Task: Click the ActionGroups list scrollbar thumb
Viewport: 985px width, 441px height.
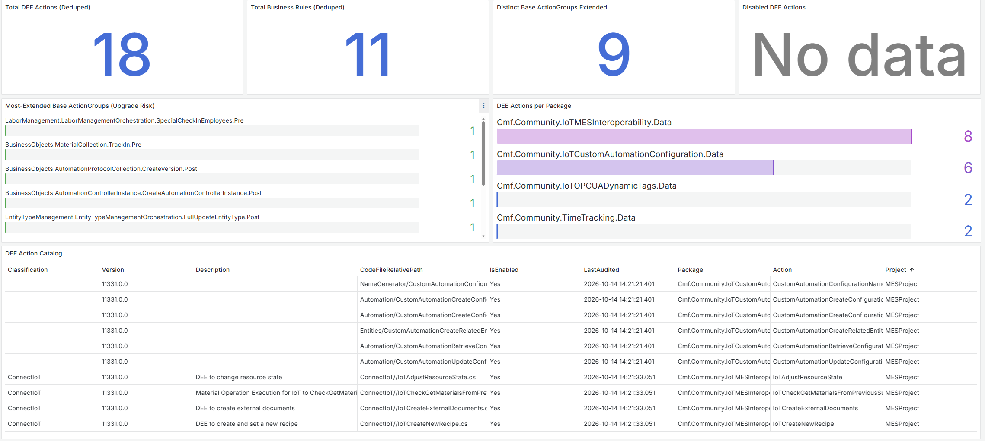Action: 483,153
